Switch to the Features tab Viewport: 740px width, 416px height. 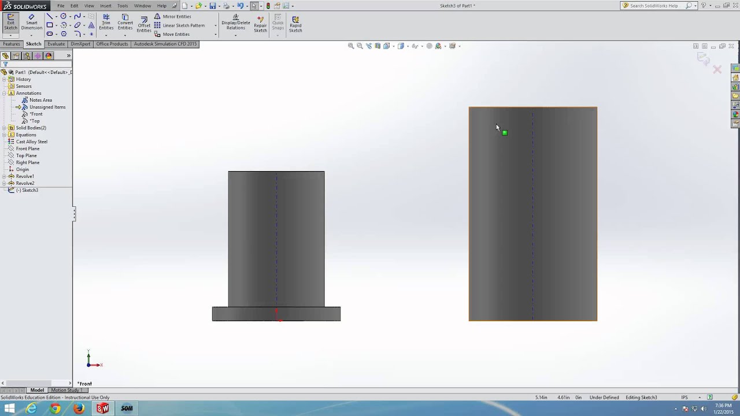pyautogui.click(x=12, y=44)
